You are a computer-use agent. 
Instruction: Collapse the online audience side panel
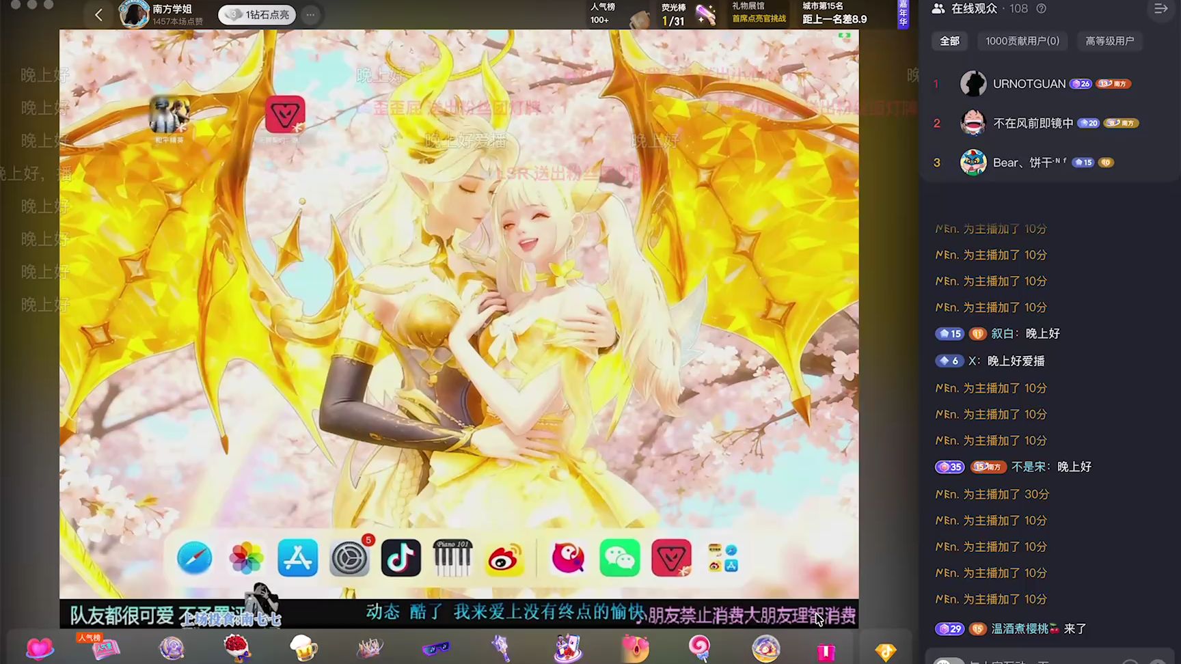click(x=1160, y=9)
